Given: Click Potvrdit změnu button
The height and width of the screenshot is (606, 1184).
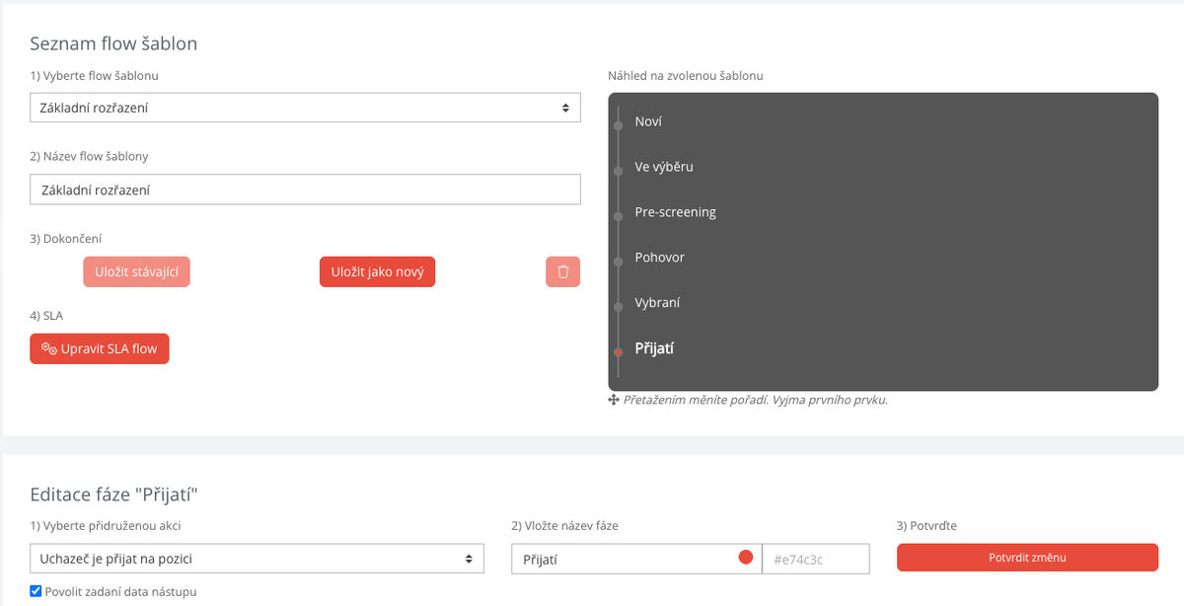Looking at the screenshot, I should pos(1027,558).
